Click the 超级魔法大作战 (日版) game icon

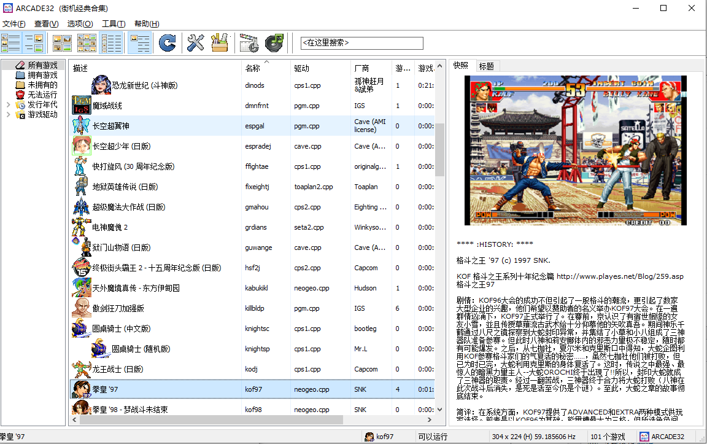tap(82, 207)
